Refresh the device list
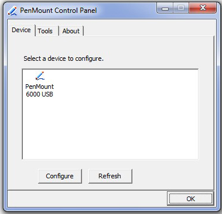 tap(110, 176)
